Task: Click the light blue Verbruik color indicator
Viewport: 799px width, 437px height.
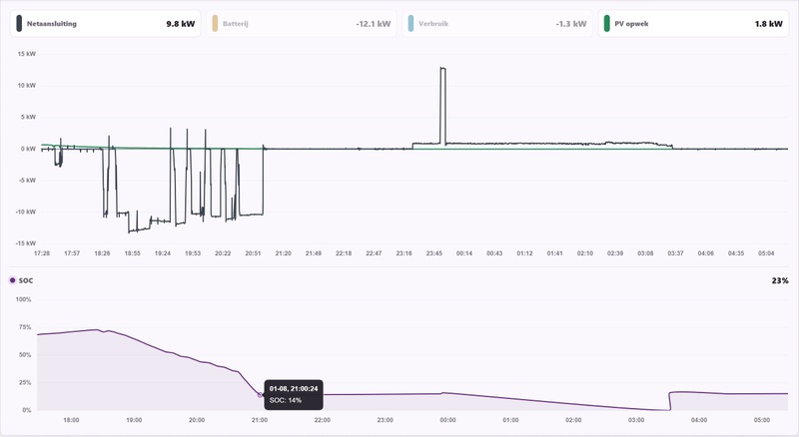Action: point(410,23)
